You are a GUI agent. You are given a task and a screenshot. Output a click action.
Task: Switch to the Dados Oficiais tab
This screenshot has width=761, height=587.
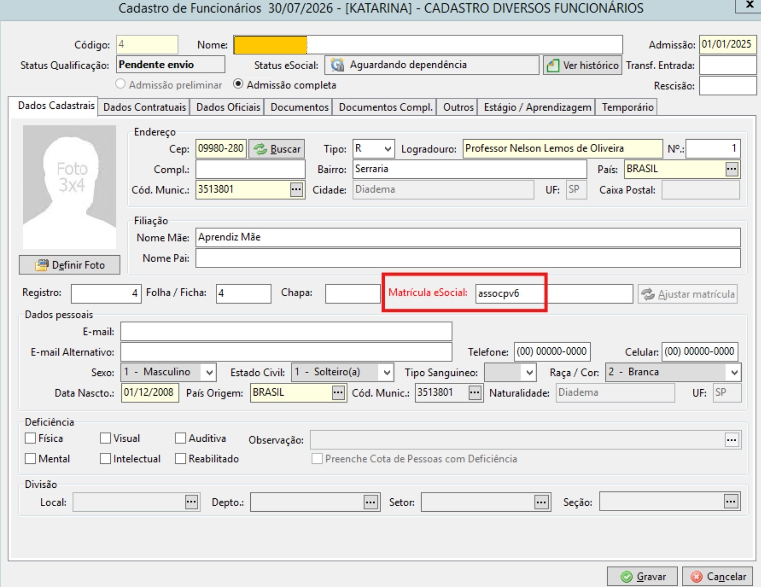point(228,107)
